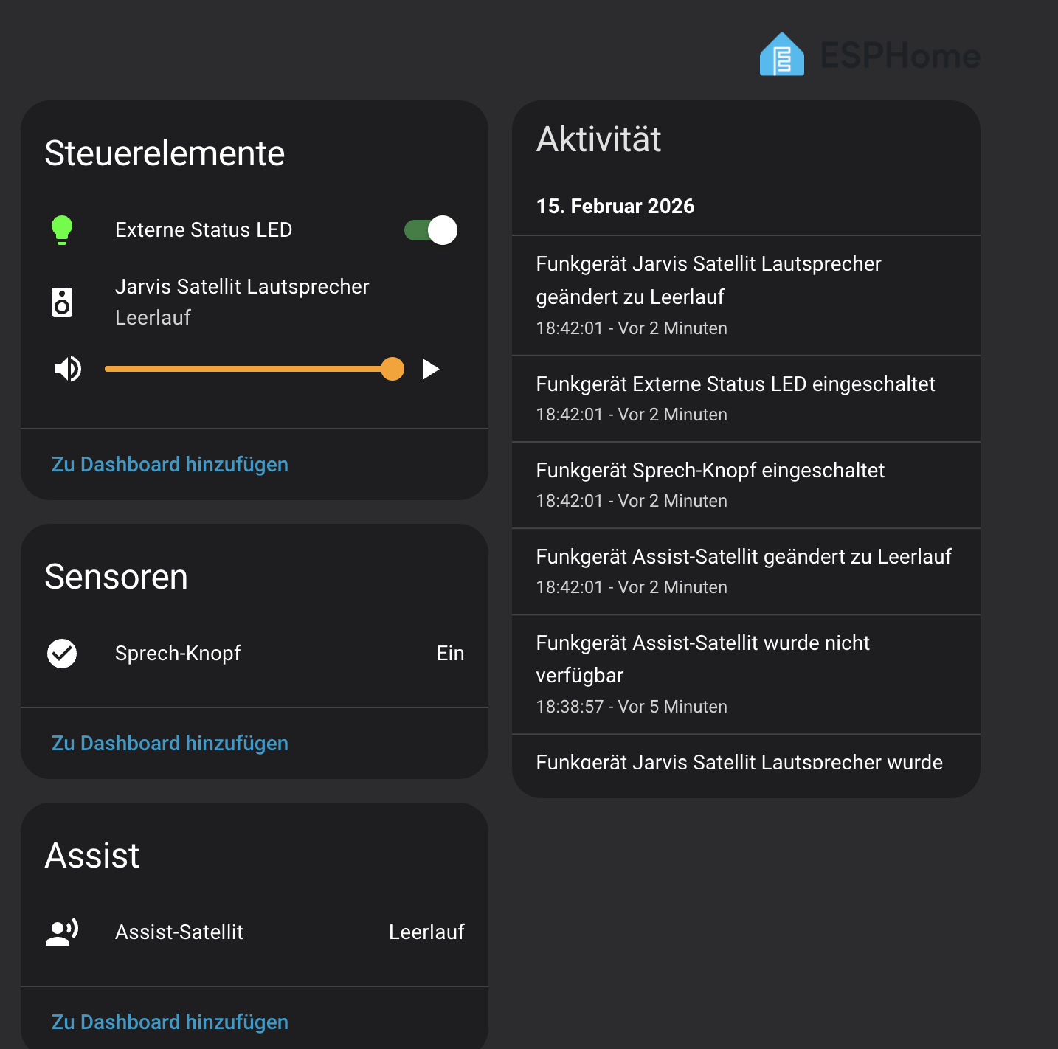Click the Sprech-Knopf checkmark icon
Viewport: 1058px width, 1049px height.
62,654
